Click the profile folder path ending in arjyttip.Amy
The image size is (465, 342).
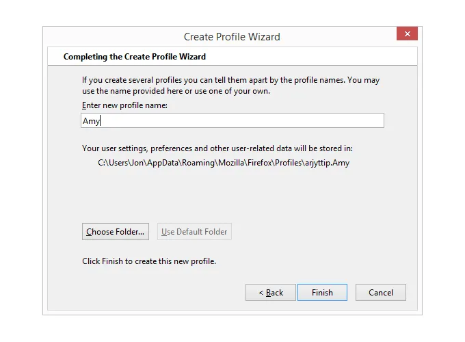point(224,163)
